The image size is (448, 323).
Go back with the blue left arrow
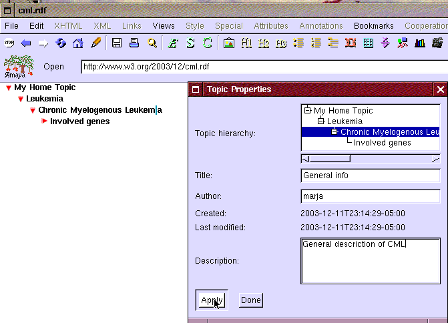[26, 43]
